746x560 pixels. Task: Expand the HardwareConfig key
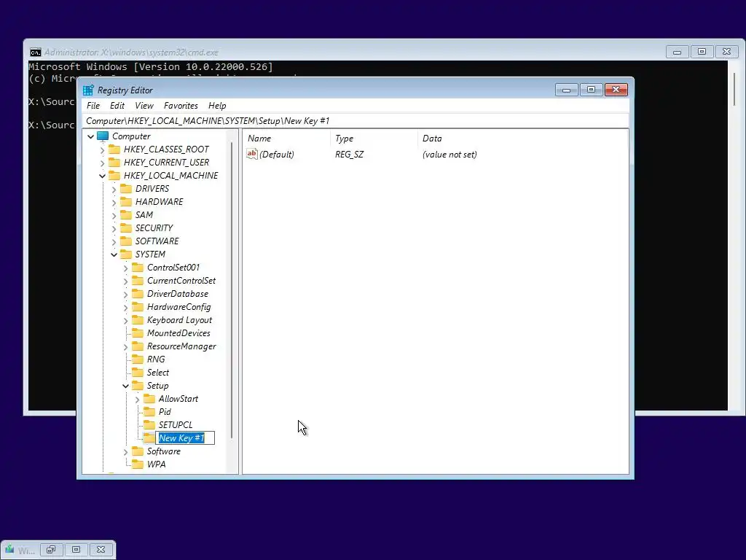[125, 308]
